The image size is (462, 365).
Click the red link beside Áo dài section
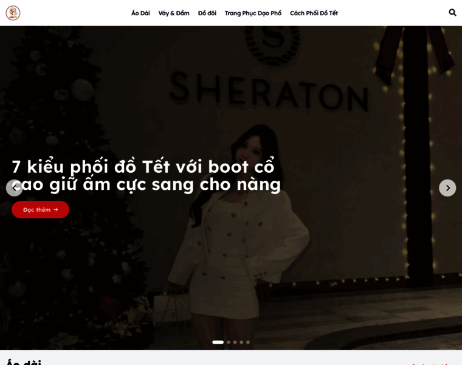(430, 364)
